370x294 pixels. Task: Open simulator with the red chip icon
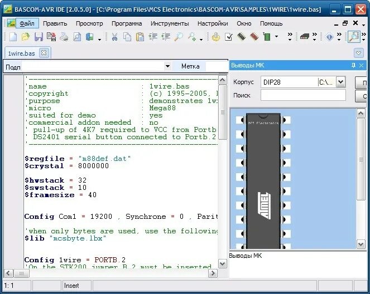point(254,37)
